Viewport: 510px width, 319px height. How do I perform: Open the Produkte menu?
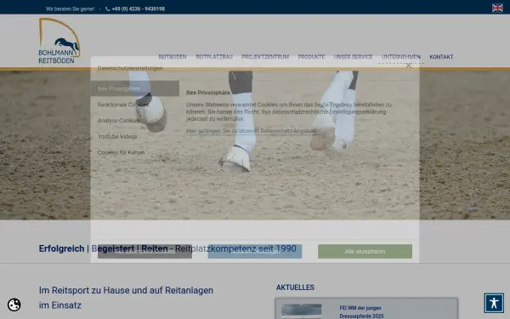(x=311, y=57)
